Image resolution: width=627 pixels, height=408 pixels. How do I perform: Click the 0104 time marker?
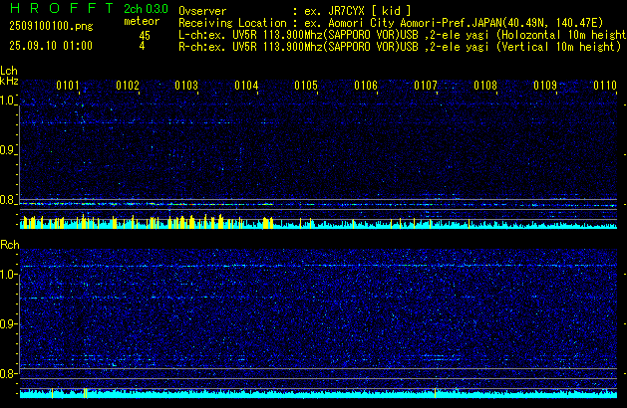247,86
